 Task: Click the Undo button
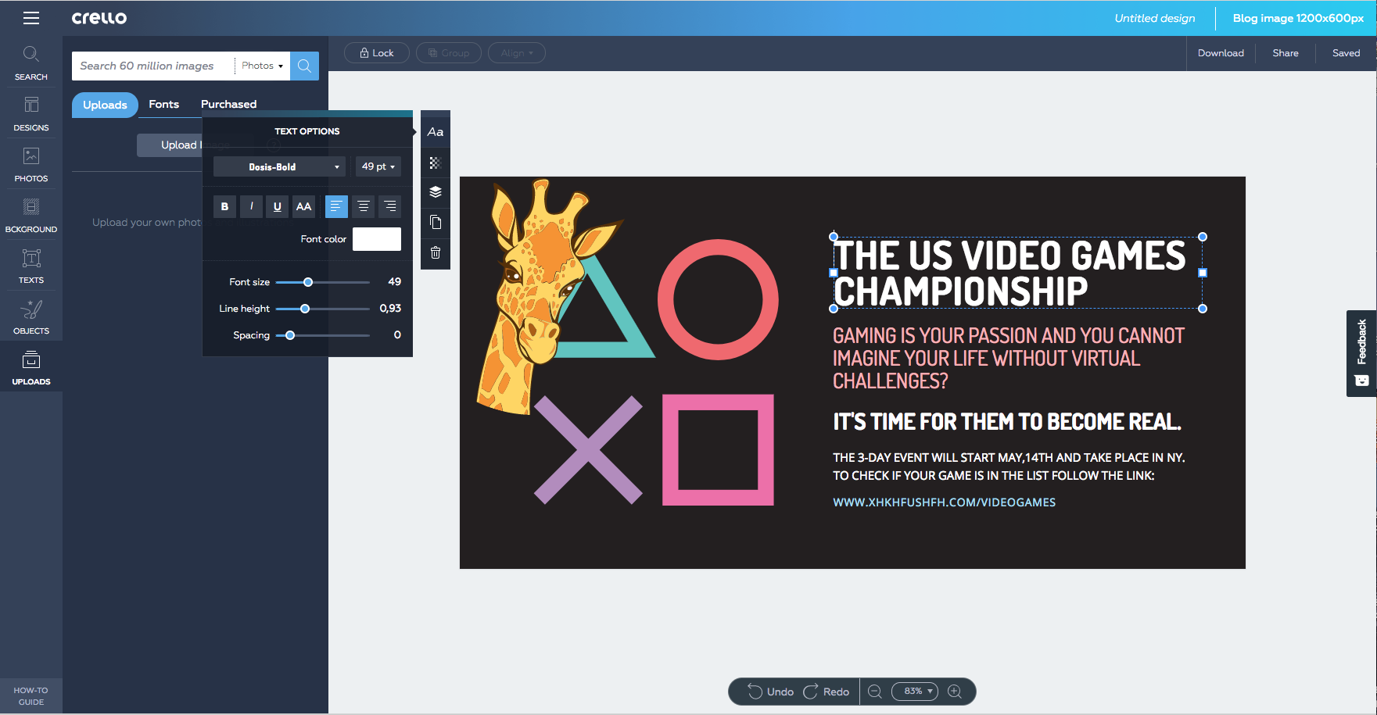[770, 692]
